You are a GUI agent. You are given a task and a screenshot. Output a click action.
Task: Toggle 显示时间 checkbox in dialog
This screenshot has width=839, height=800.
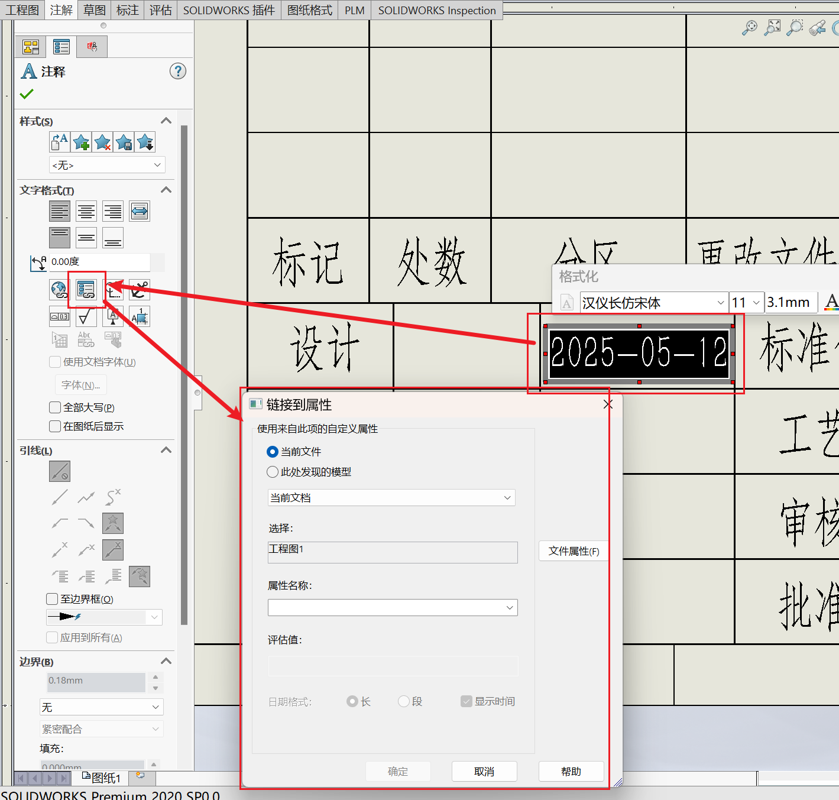pos(467,701)
